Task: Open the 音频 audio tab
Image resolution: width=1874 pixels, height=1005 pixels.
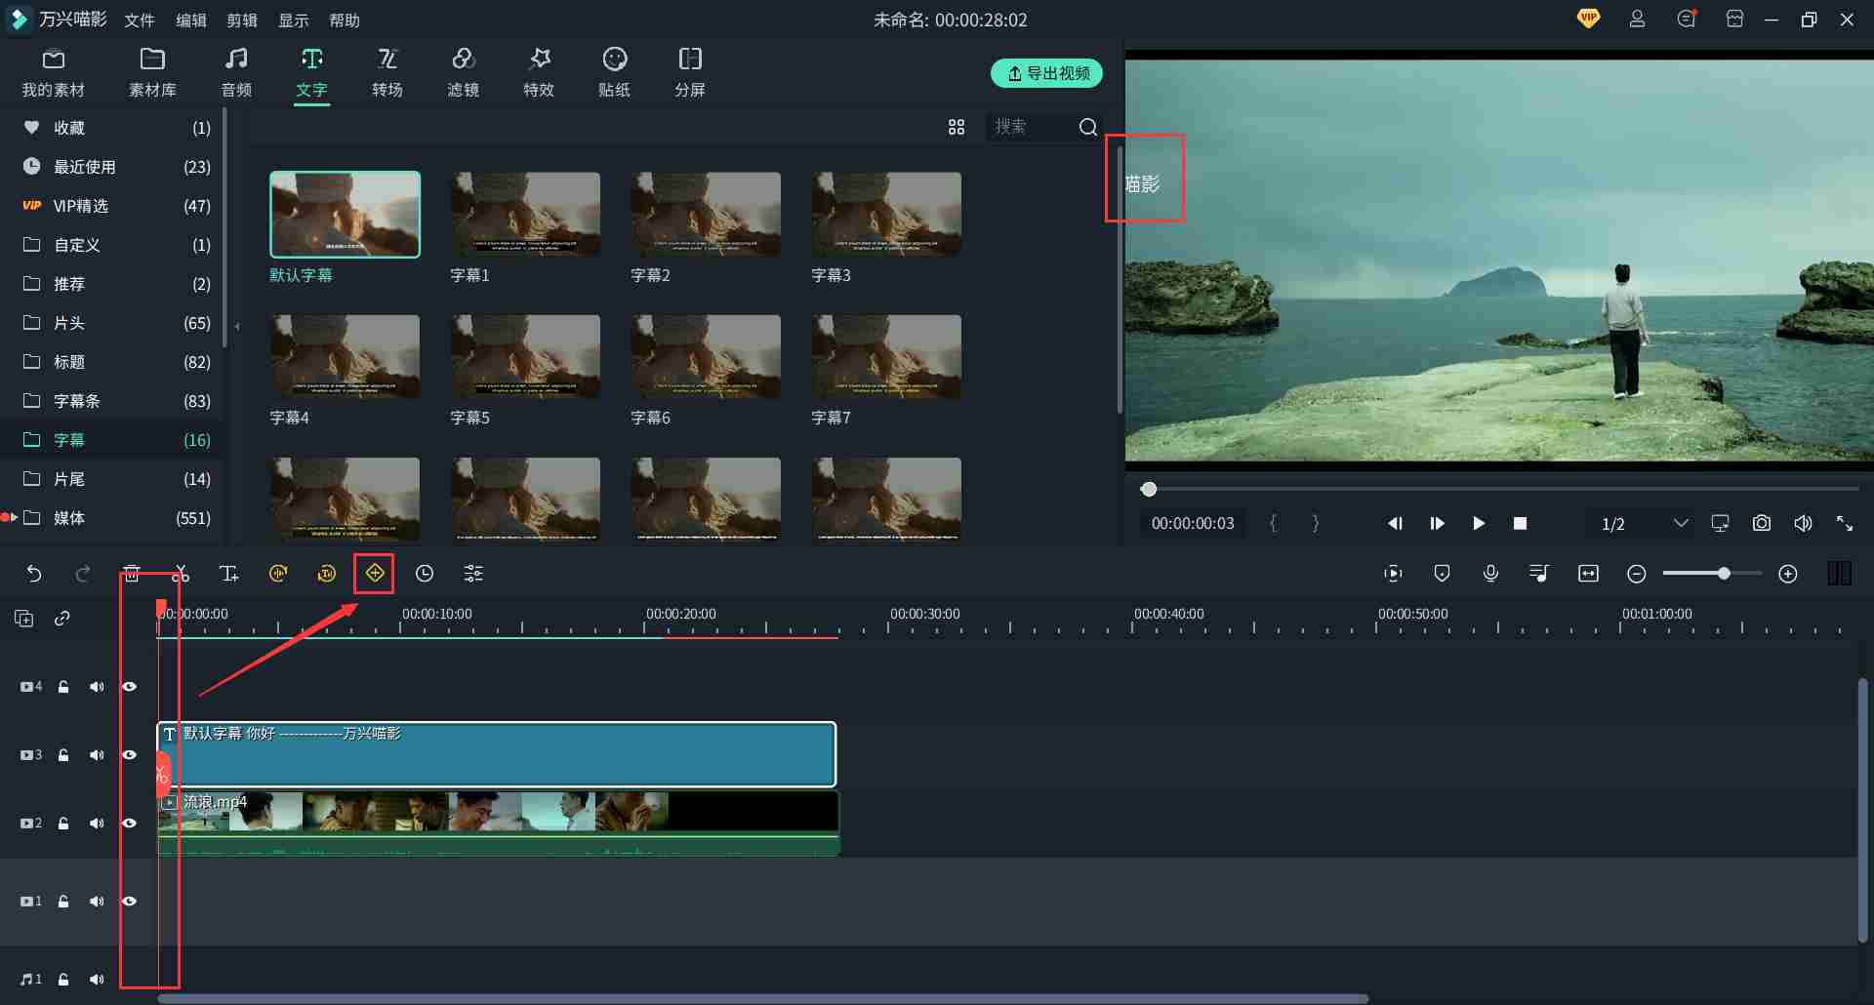Action: (236, 72)
